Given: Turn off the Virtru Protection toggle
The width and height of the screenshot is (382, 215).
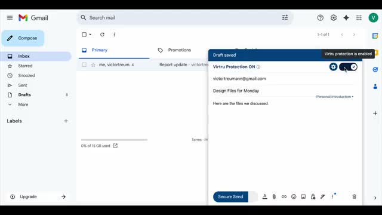Looking at the screenshot, I should click(348, 67).
